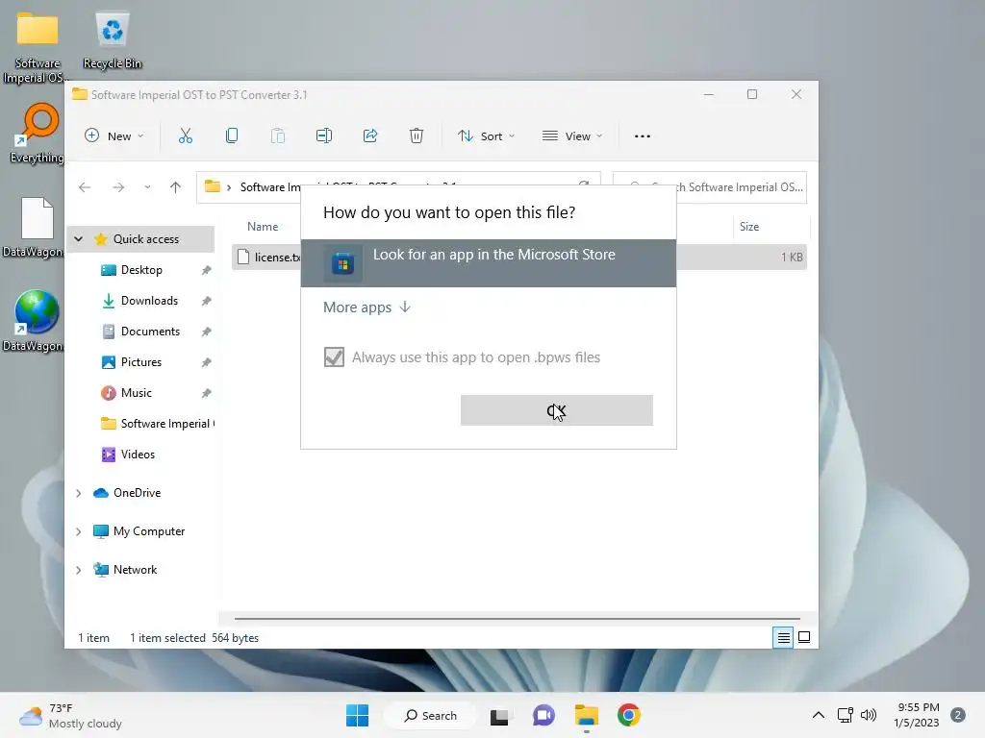The width and height of the screenshot is (985, 738).
Task: Click the Copy icon in toolbar
Action: coord(232,135)
